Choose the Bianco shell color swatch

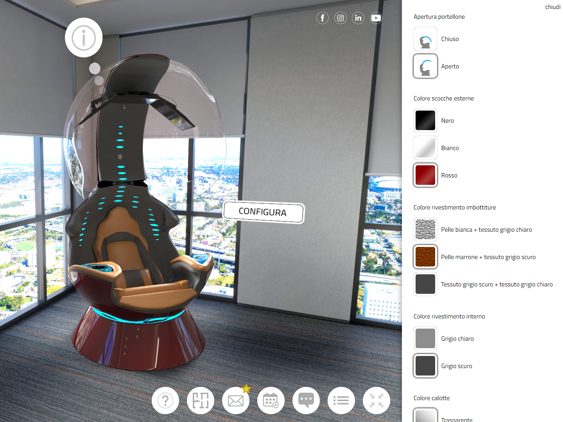pyautogui.click(x=425, y=148)
